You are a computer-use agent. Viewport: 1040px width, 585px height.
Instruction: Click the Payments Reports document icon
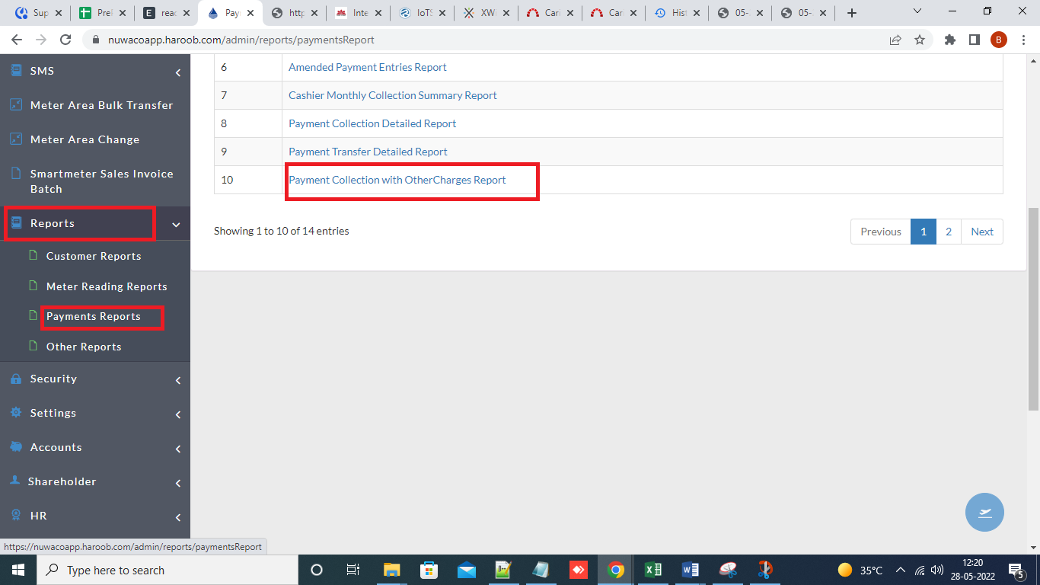[33, 315]
